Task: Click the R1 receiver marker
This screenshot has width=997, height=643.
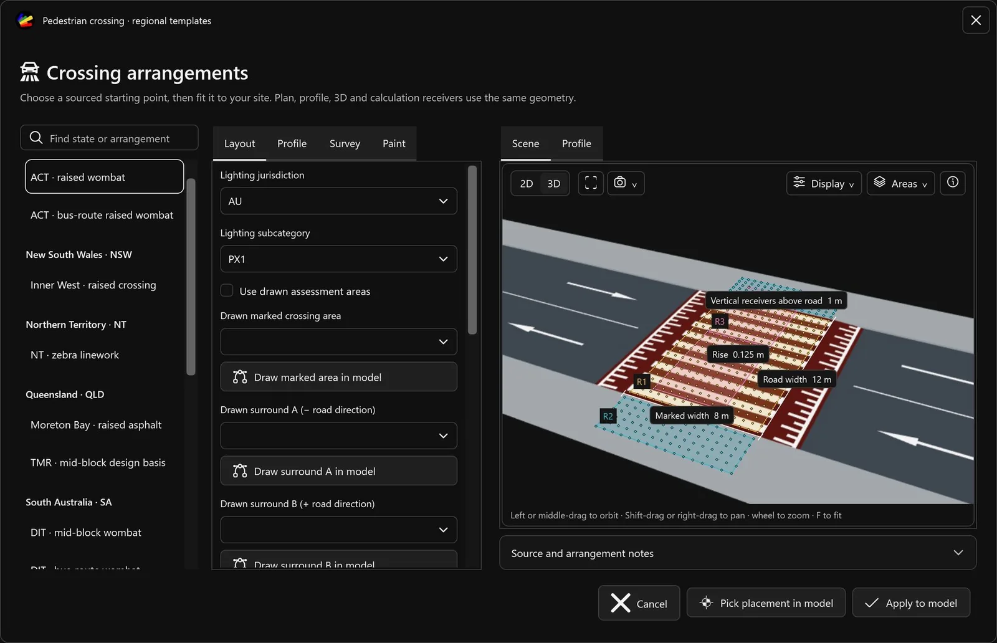Action: 641,381
